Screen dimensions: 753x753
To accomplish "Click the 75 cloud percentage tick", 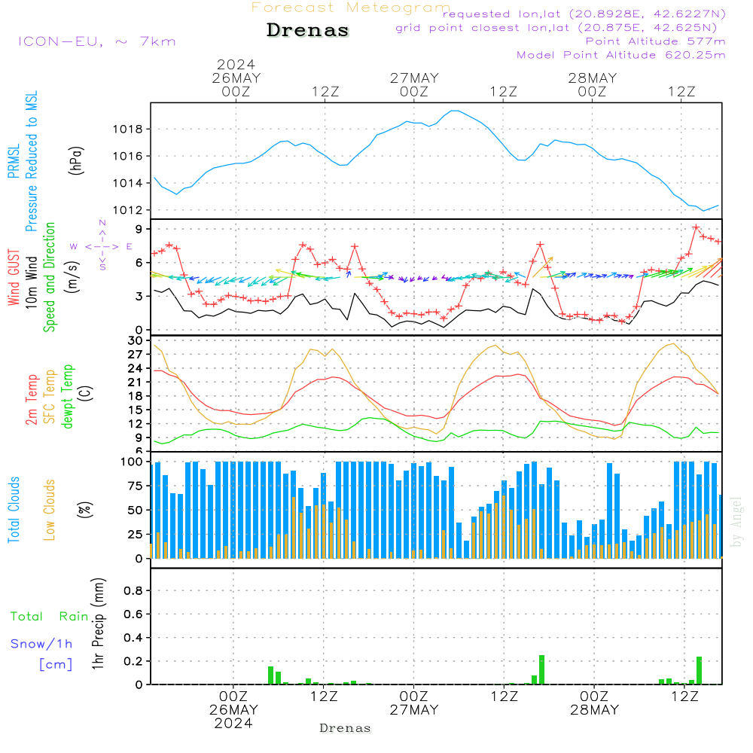I will [135, 486].
